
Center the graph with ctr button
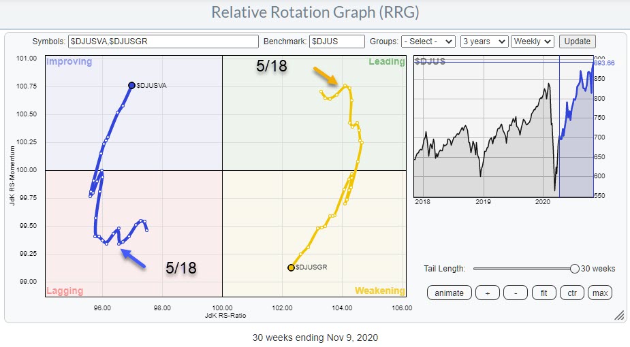pyautogui.click(x=572, y=293)
